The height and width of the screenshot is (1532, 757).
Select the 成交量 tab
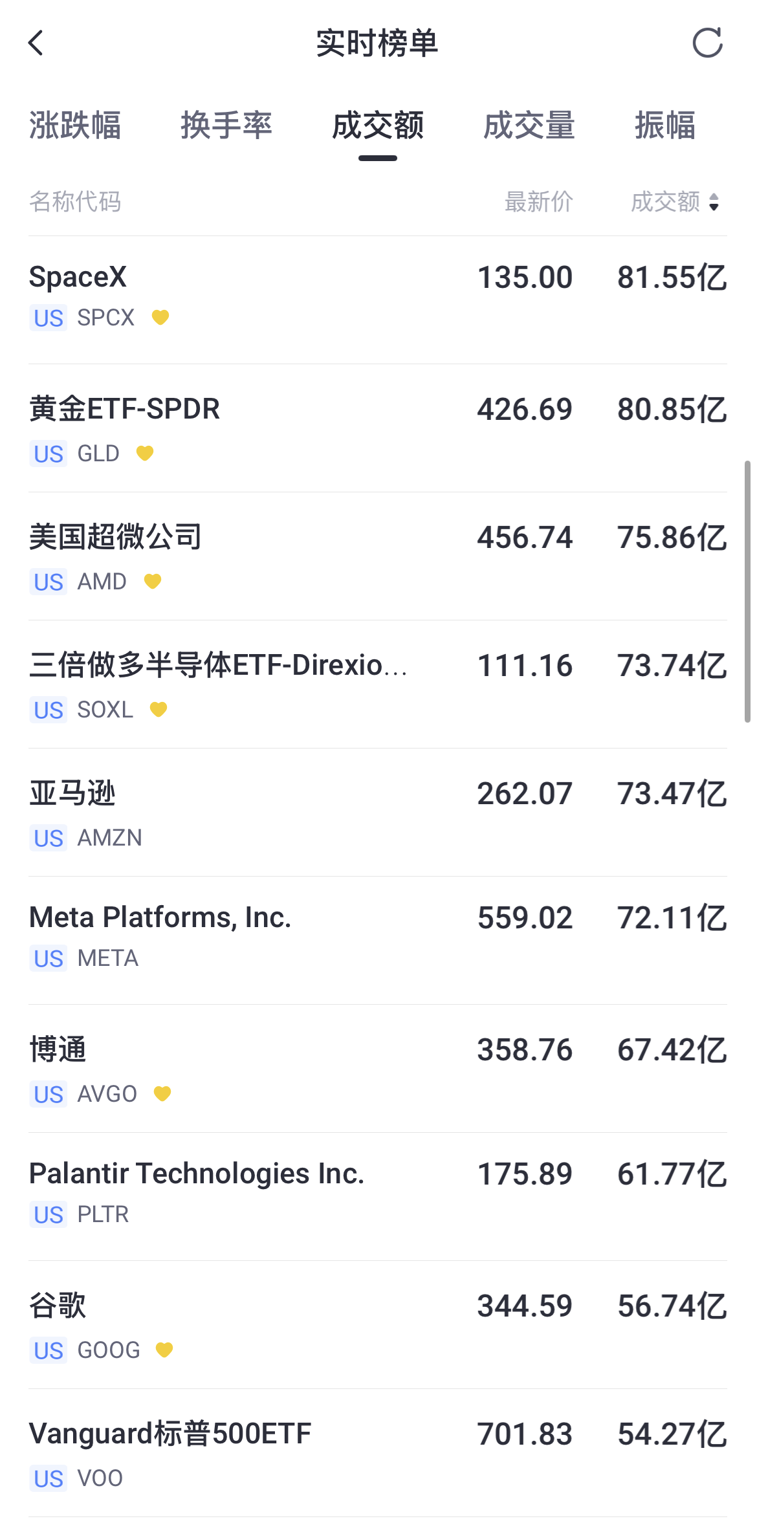[529, 125]
